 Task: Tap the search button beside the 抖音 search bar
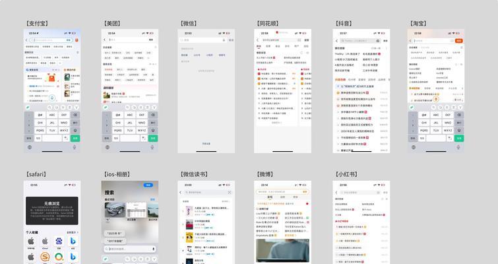[x=385, y=41]
